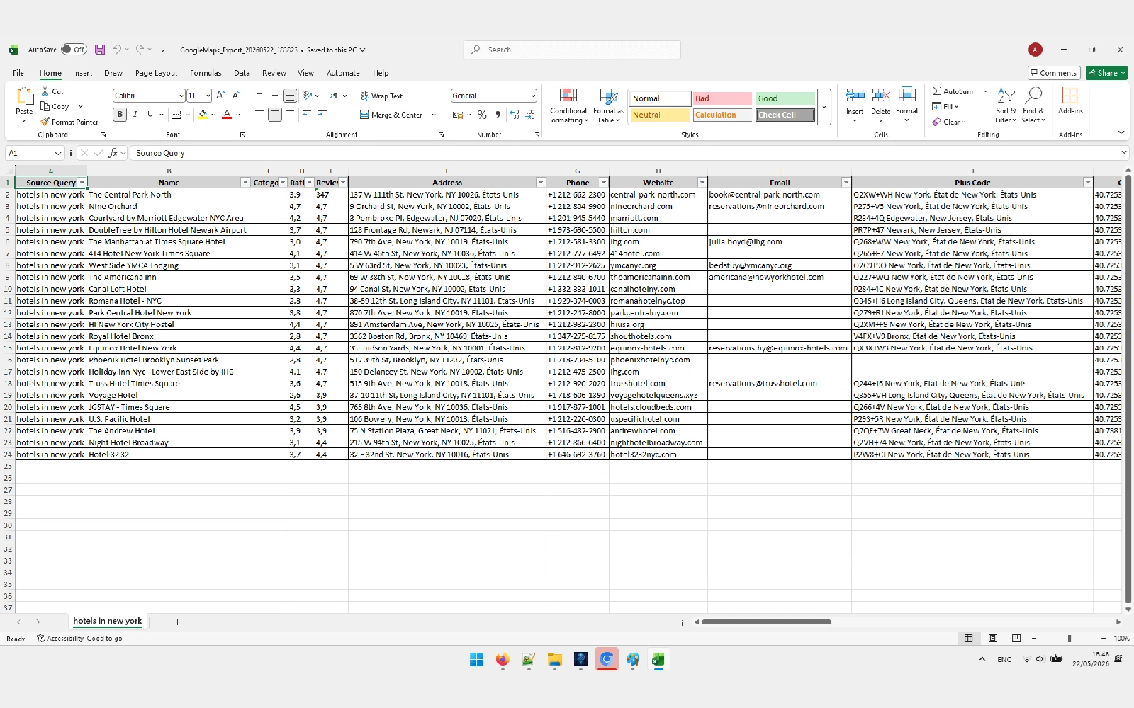The height and width of the screenshot is (708, 1134).
Task: Open the Calibri font name dropdown
Action: pos(181,96)
